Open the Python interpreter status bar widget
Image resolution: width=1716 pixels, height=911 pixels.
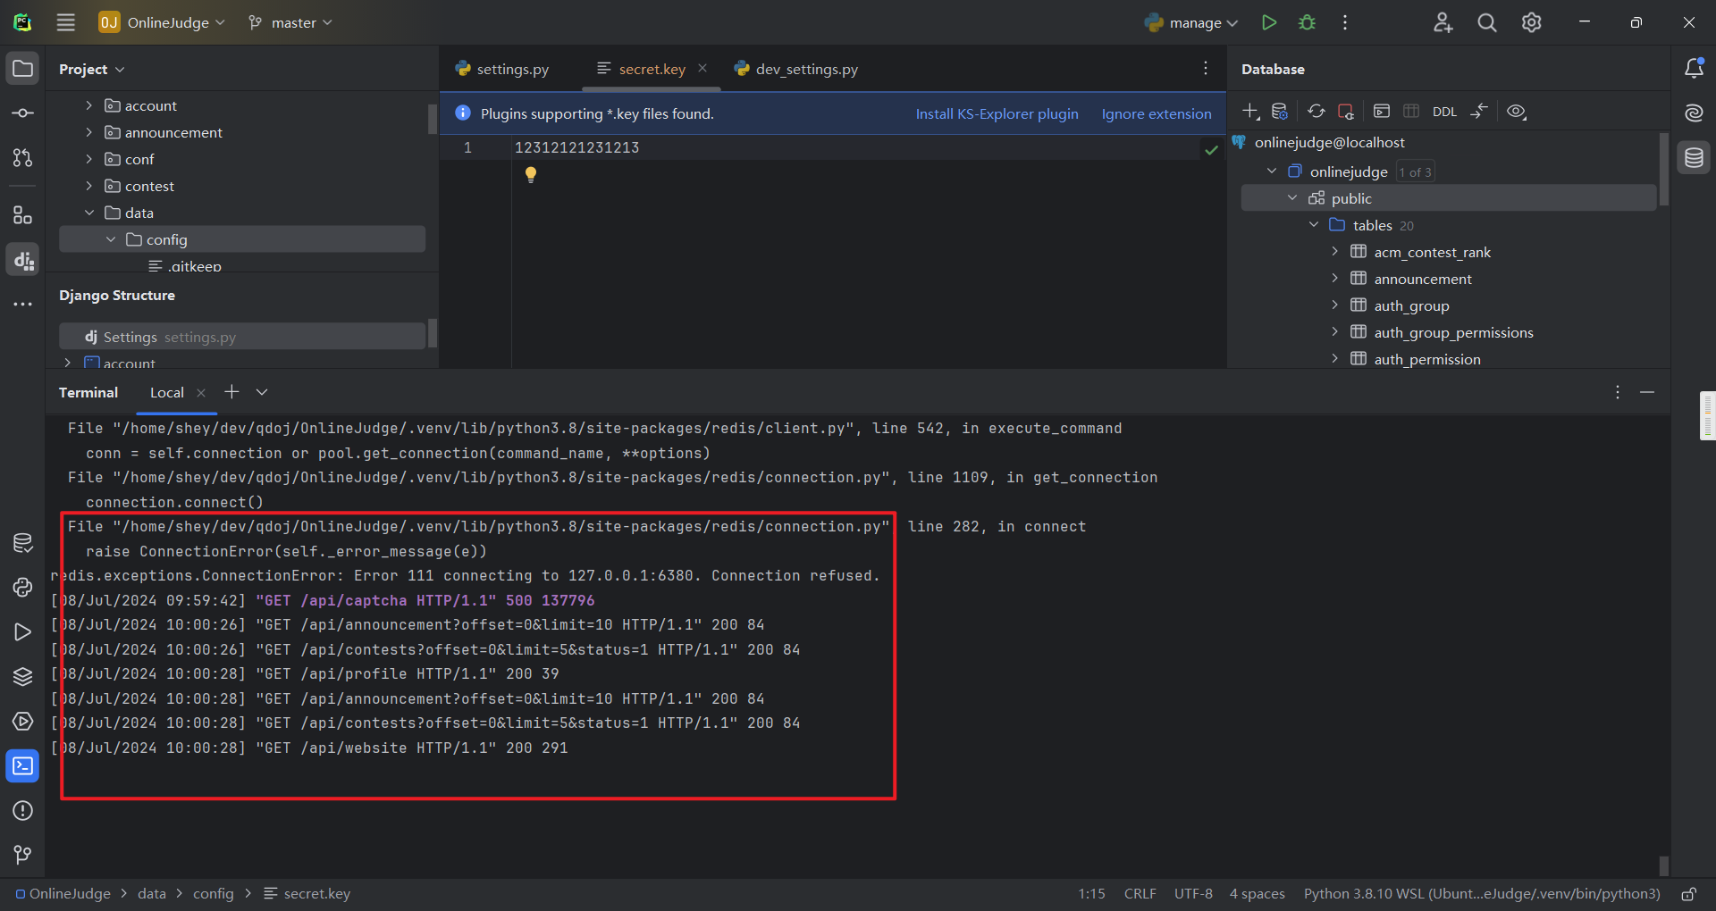(1482, 894)
